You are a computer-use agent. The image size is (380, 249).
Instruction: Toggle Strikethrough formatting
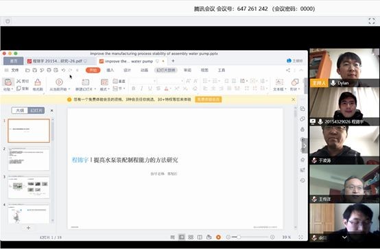158,88
